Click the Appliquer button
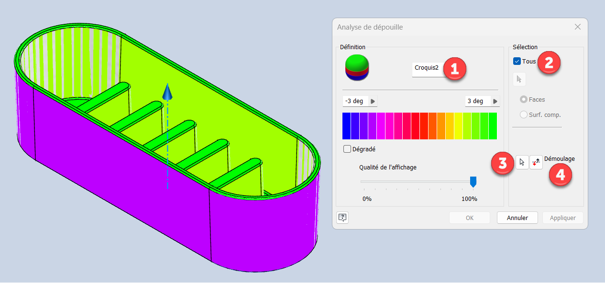Screen dimensions: 605x283 click(562, 218)
